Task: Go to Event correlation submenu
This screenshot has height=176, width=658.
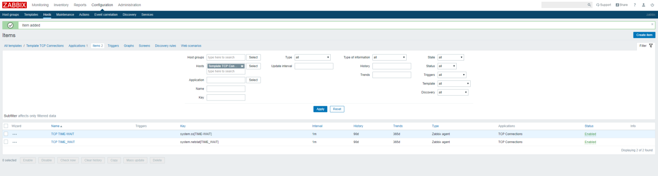Action: point(106,14)
